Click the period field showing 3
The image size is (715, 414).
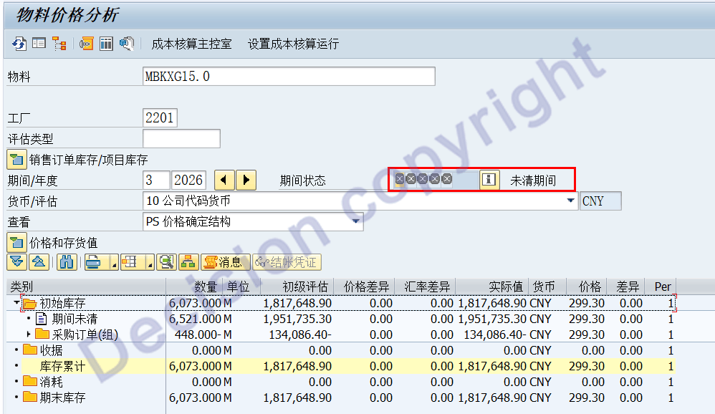tap(156, 180)
